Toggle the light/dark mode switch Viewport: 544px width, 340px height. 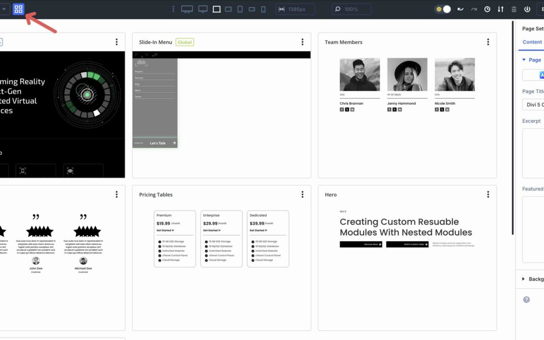click(x=443, y=9)
